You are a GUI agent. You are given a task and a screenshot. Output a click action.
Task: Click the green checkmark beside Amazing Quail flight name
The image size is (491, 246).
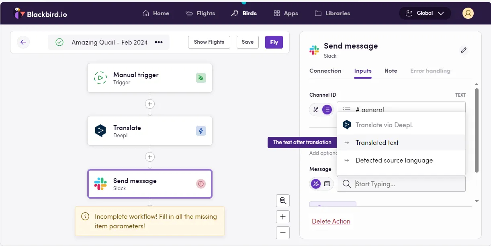(x=59, y=42)
